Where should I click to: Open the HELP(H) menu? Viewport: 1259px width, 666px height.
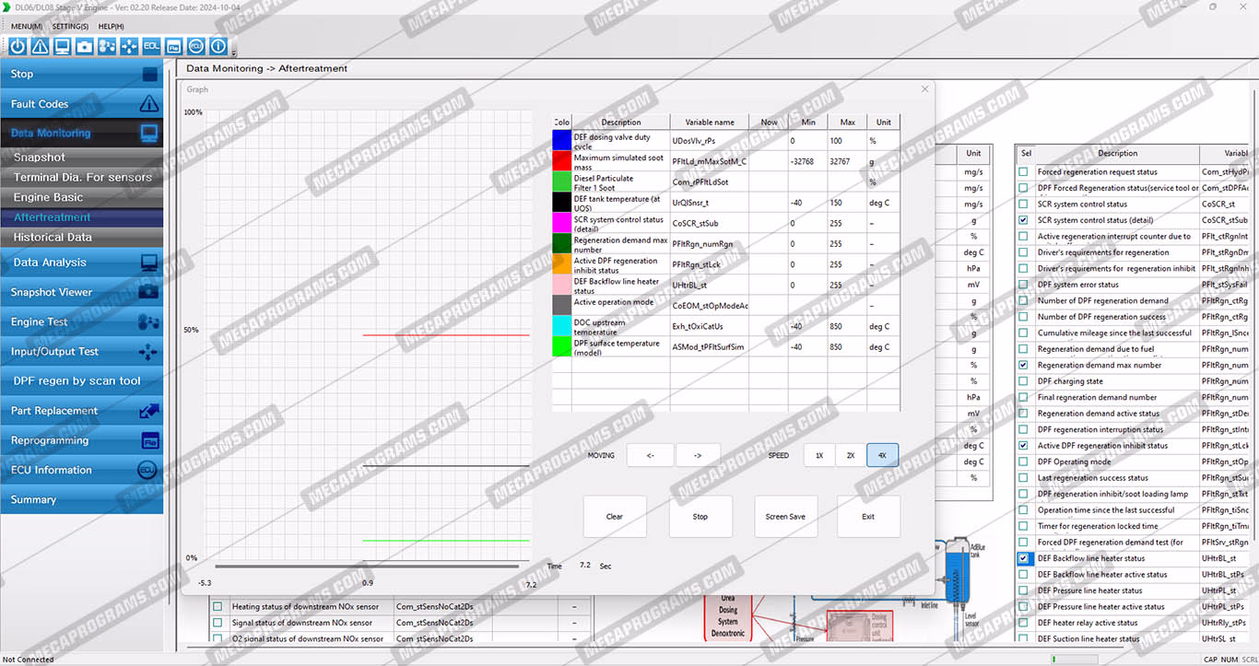[x=111, y=27]
